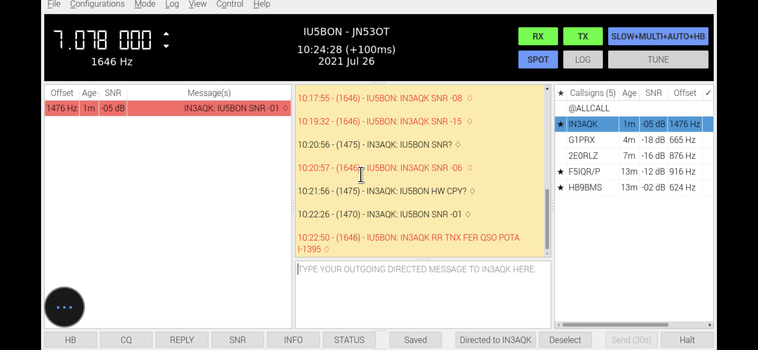This screenshot has width=758, height=350.
Task: Click the frequency down arrow
Action: tap(166, 46)
